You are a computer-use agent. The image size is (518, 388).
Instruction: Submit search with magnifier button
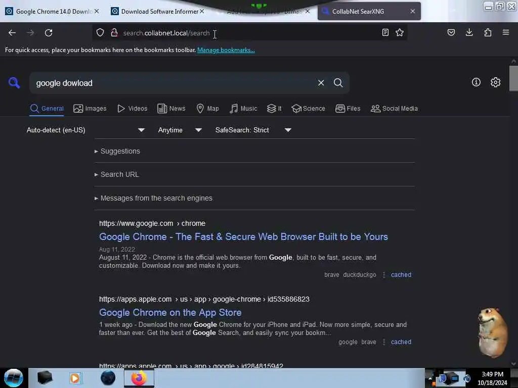click(338, 83)
